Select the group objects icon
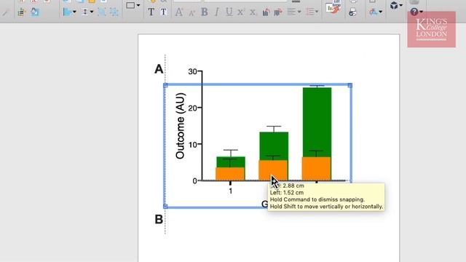The width and height of the screenshot is (466, 262). coord(102,12)
